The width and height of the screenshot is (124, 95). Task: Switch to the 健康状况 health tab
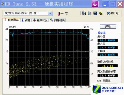click(x=40, y=20)
